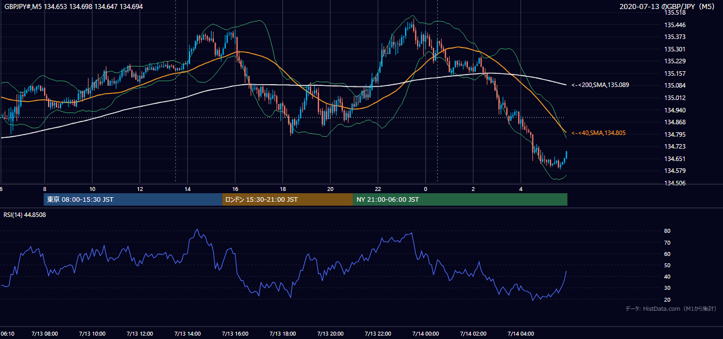The width and height of the screenshot is (723, 339).
Task: Click the 7/14 04:00 time axis label
Action: 521,334
